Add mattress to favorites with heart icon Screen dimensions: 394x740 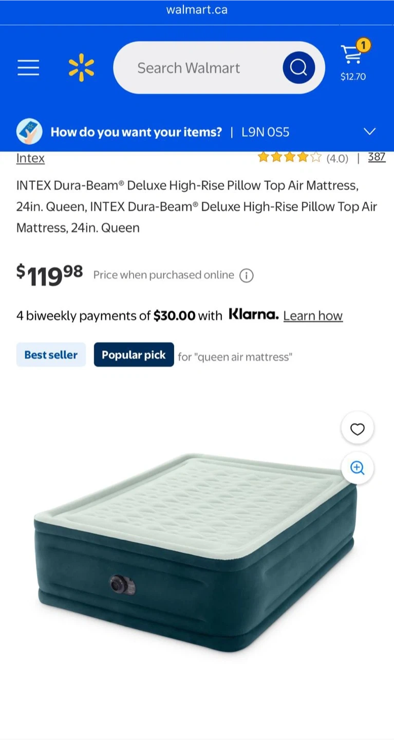point(357,428)
